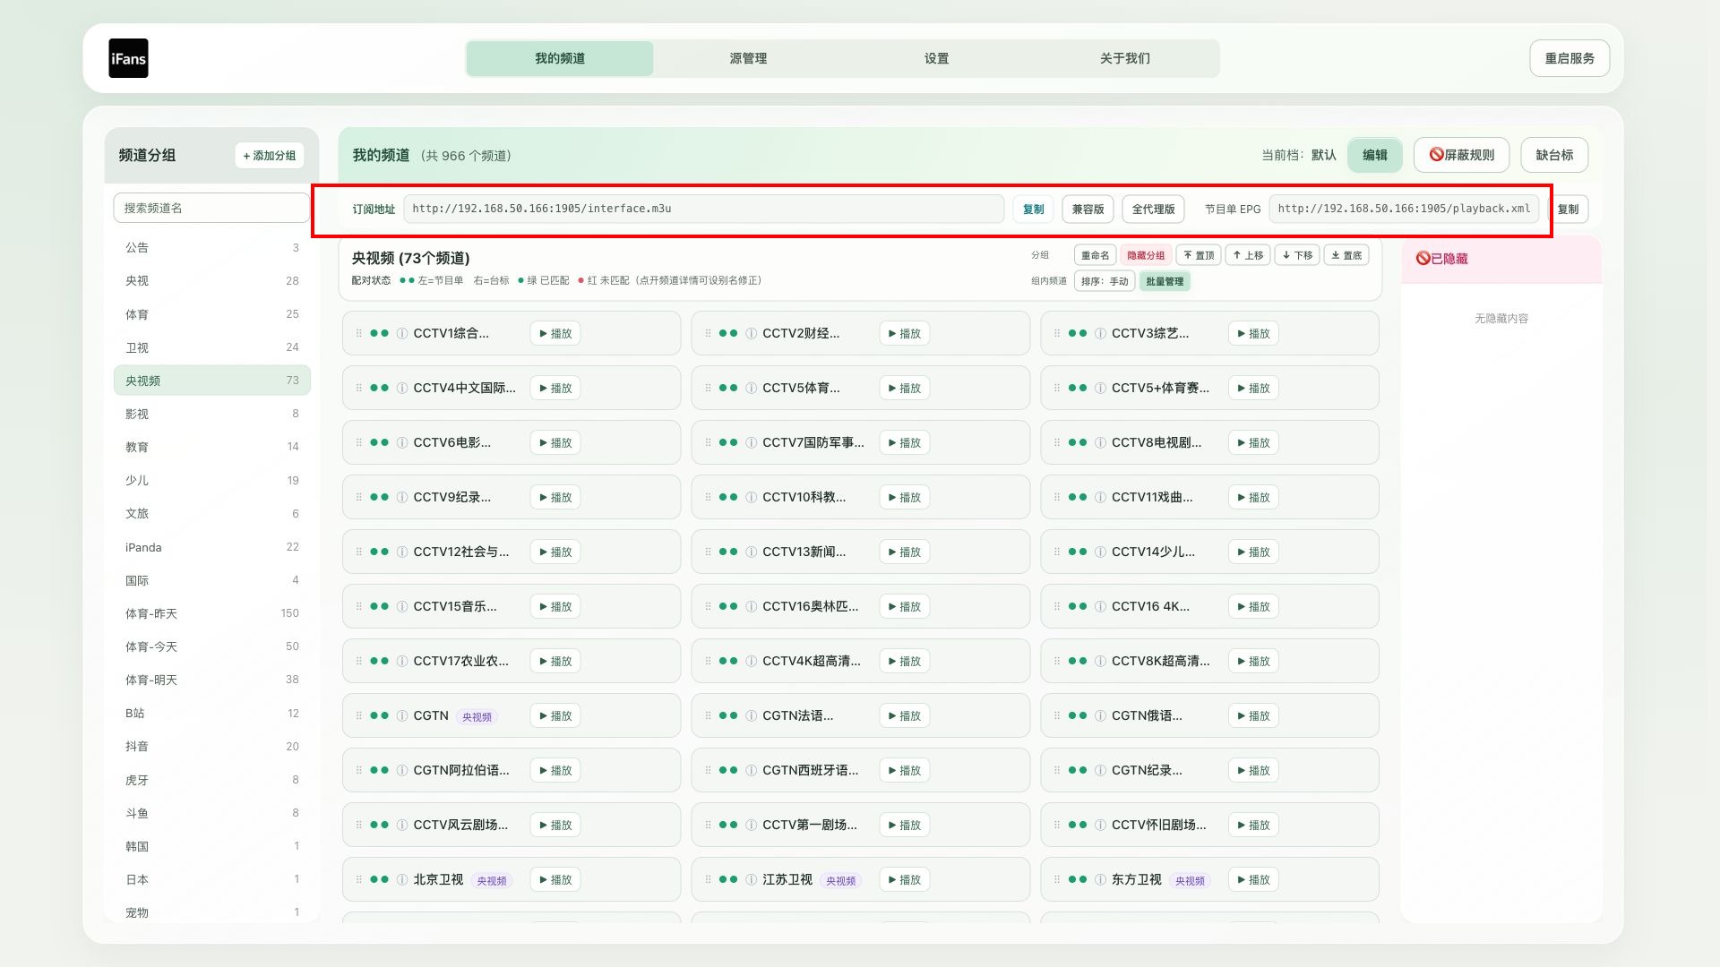1720x967 pixels.
Task: Click the iFans logo icon
Action: point(128,58)
